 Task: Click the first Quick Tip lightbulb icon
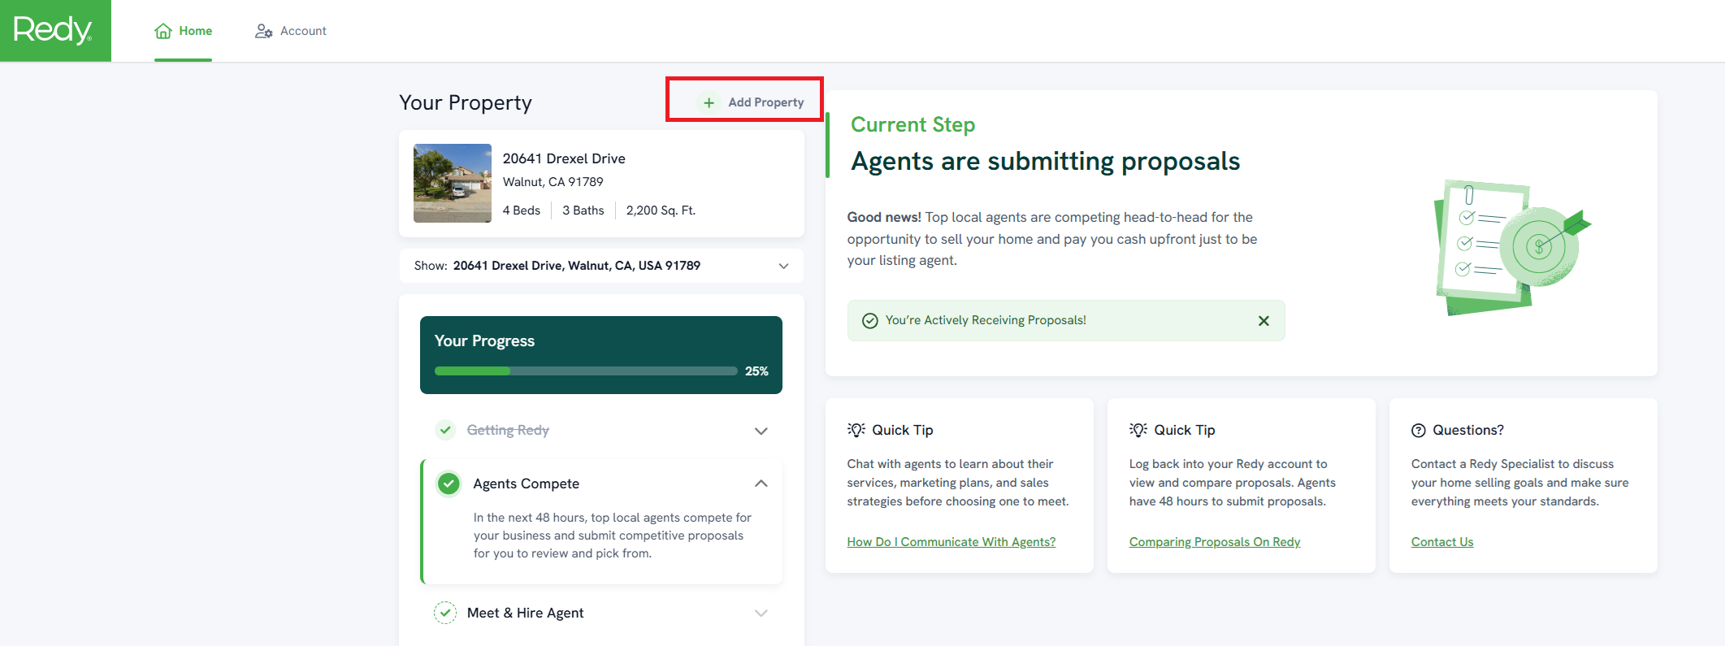click(x=856, y=430)
